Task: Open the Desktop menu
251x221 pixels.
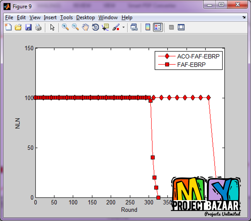Action: [86, 17]
